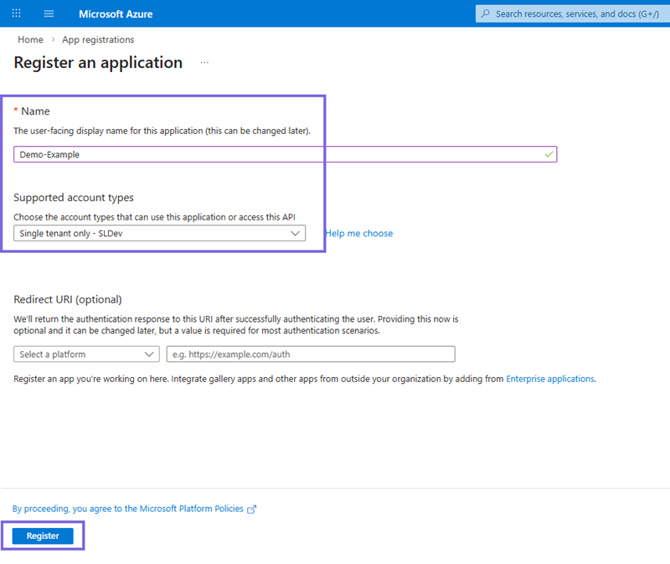
Task: Click the magnifier icon in the search bar
Action: [x=487, y=13]
